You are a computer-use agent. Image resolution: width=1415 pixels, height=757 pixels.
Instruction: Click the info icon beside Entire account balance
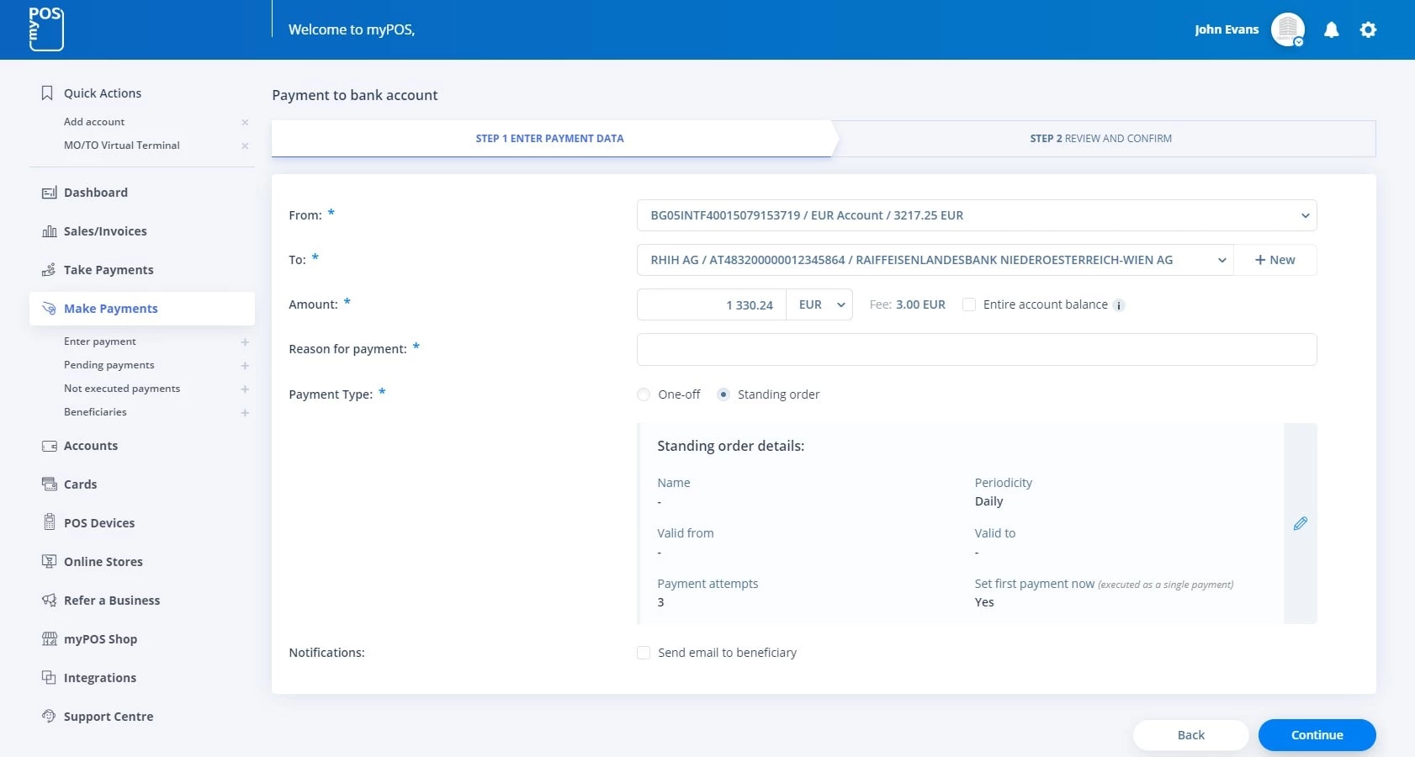click(x=1119, y=305)
